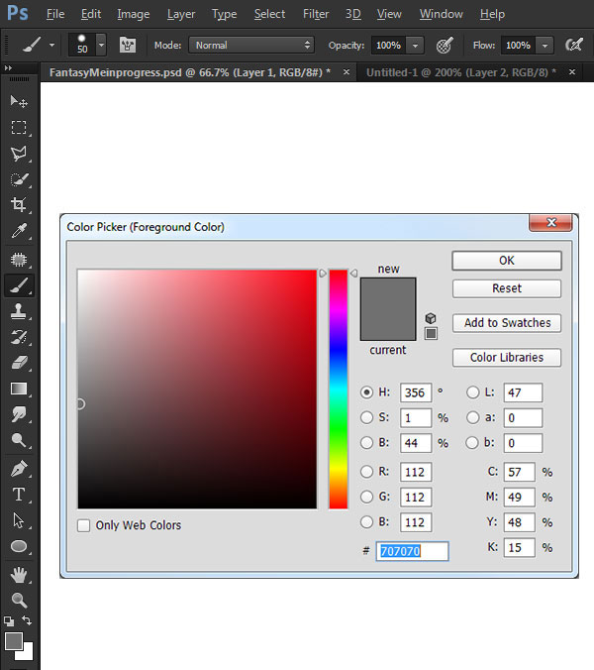Select the Quick Selection tool
The height and width of the screenshot is (670, 594).
[19, 179]
